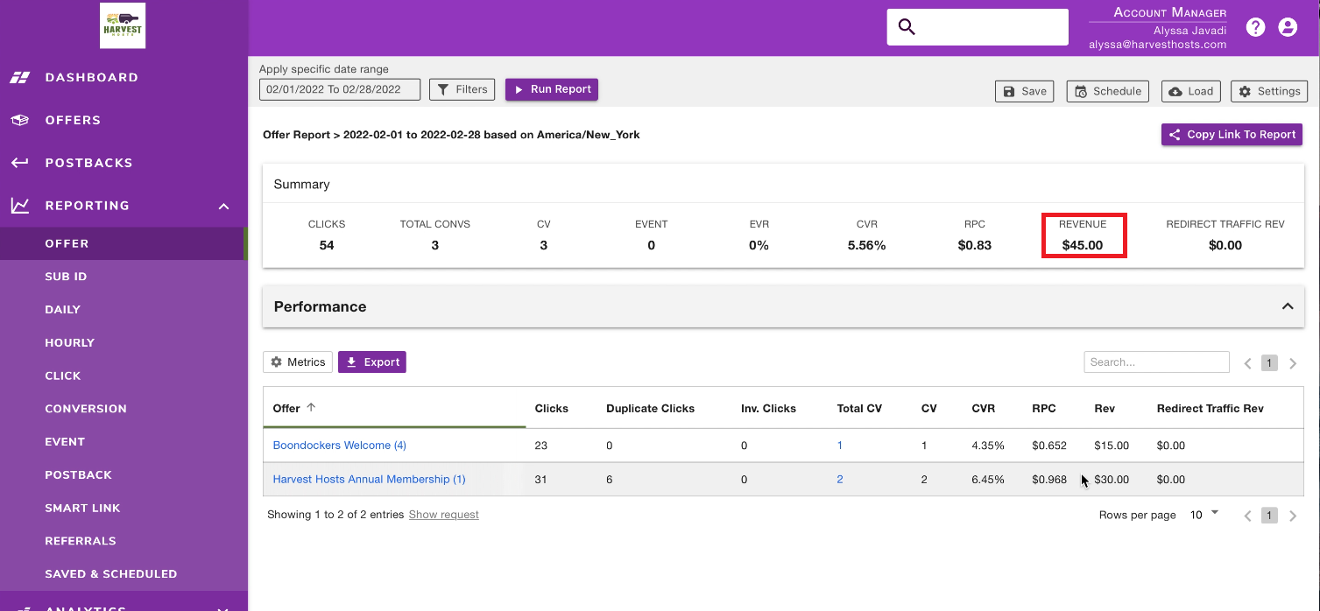Select the Offer report submenu item
The image size is (1320, 611).
click(122, 243)
